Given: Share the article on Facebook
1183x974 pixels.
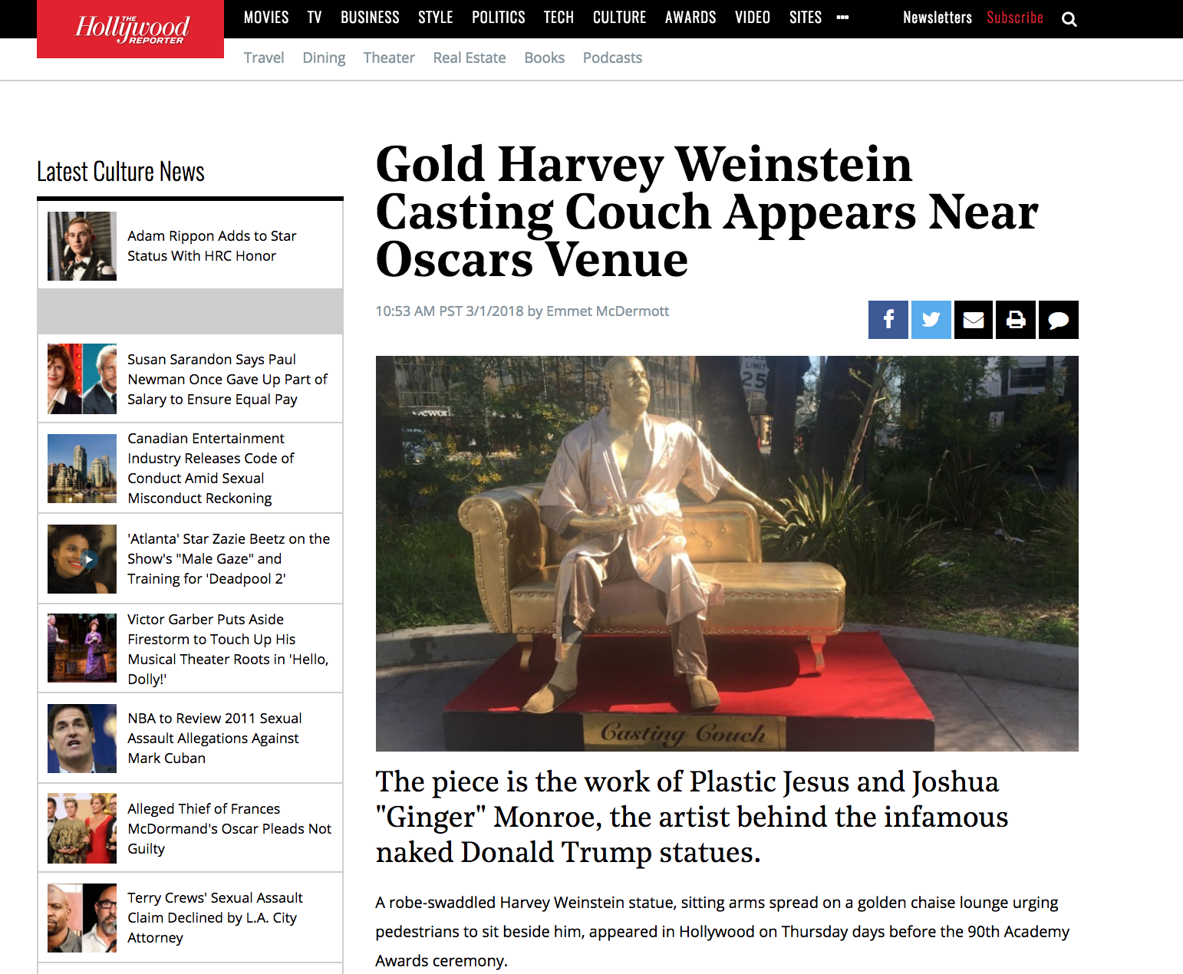Looking at the screenshot, I should (888, 320).
